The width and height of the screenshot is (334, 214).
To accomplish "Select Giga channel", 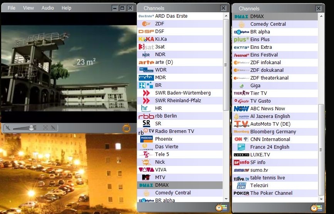I will (x=275, y=85).
